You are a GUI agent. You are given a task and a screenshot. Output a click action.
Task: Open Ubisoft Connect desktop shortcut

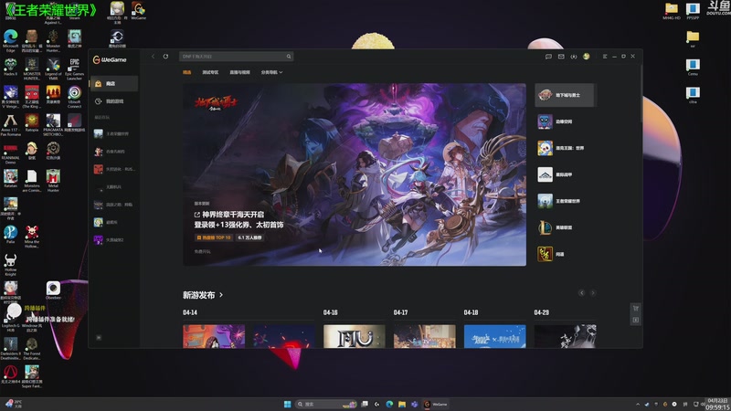click(x=74, y=97)
